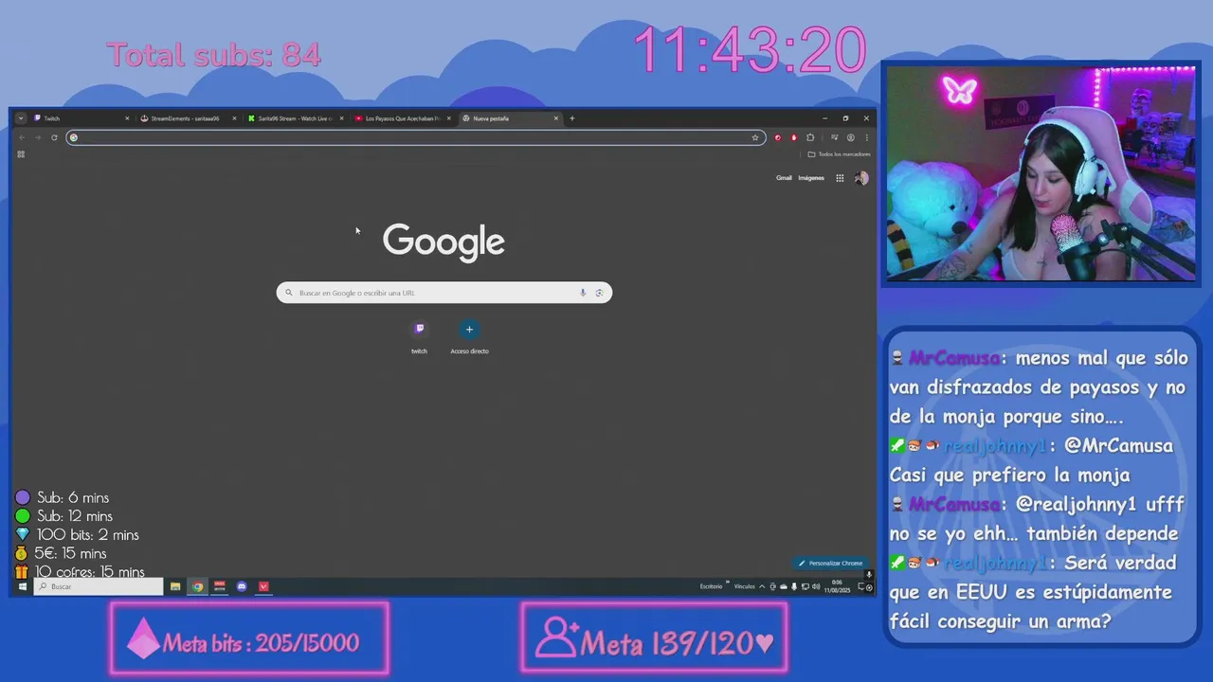Switch to the Twitch browser tab
The width and height of the screenshot is (1213, 682).
(81, 118)
